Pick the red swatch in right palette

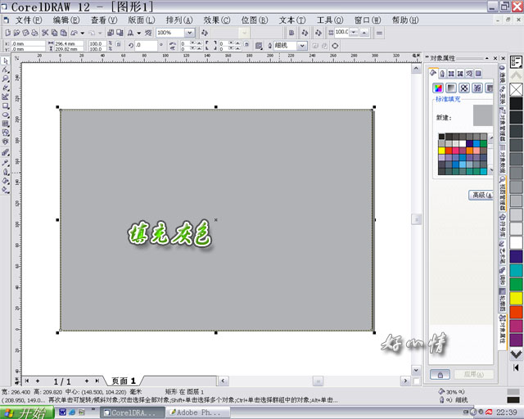point(516,312)
